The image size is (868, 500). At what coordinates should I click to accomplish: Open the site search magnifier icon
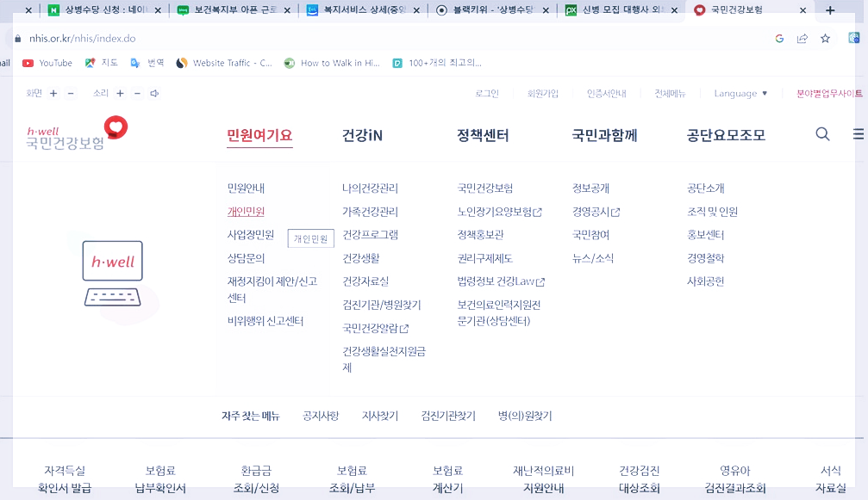point(821,134)
